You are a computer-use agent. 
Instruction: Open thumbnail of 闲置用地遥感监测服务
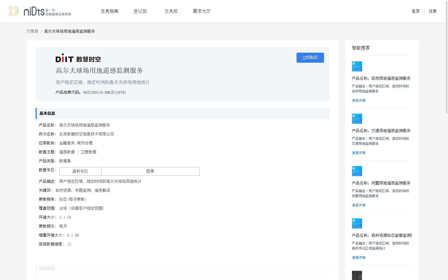click(x=357, y=171)
